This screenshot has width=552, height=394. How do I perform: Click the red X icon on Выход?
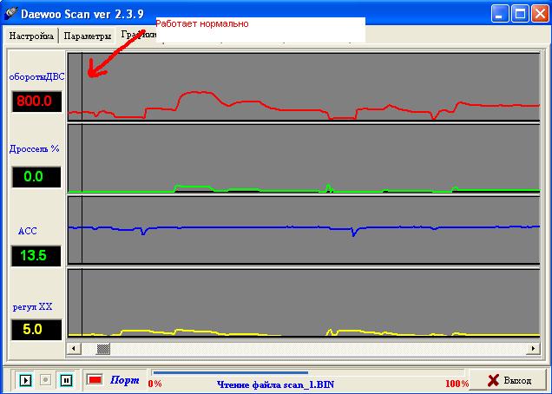coord(493,380)
